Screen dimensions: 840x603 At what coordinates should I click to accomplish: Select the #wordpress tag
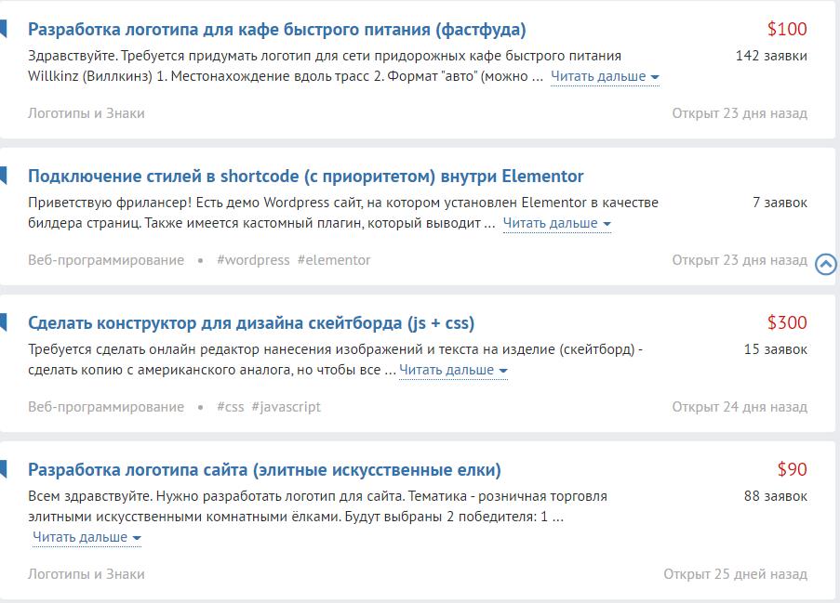click(x=253, y=260)
